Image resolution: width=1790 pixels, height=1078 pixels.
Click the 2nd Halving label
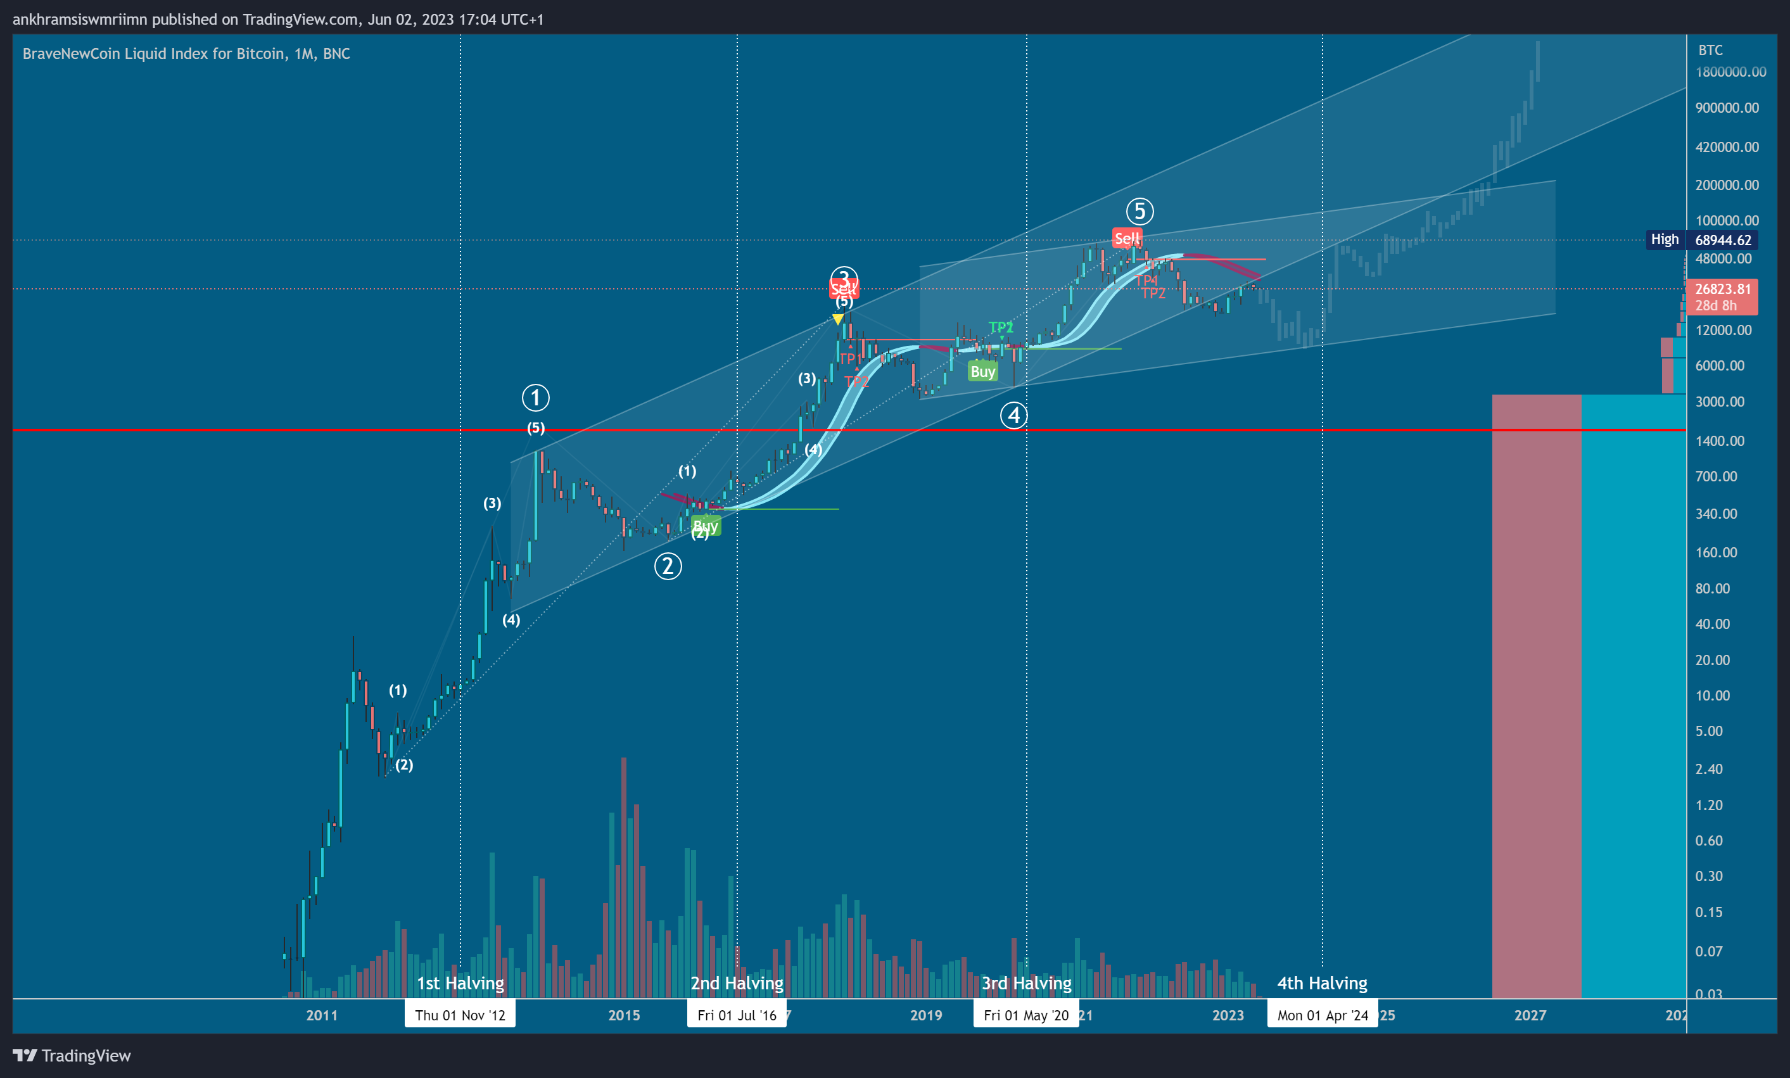point(737,983)
